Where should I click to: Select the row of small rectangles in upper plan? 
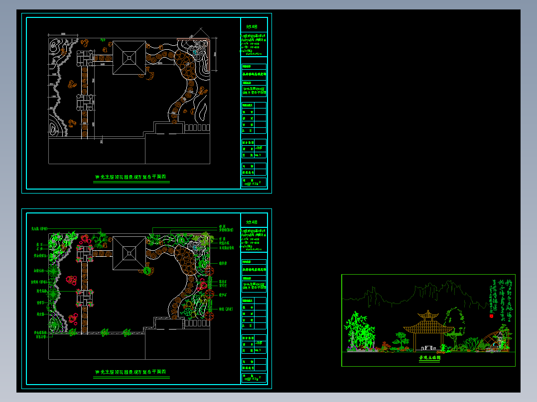197,127
